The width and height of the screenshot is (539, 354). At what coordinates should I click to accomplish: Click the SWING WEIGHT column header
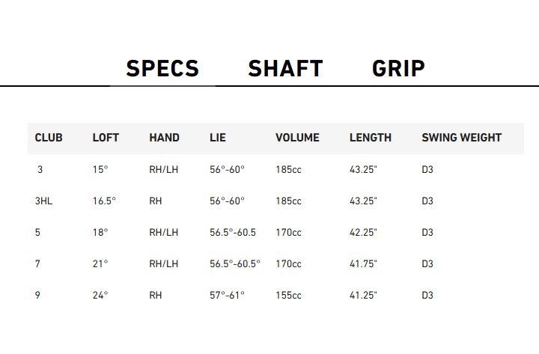click(461, 138)
